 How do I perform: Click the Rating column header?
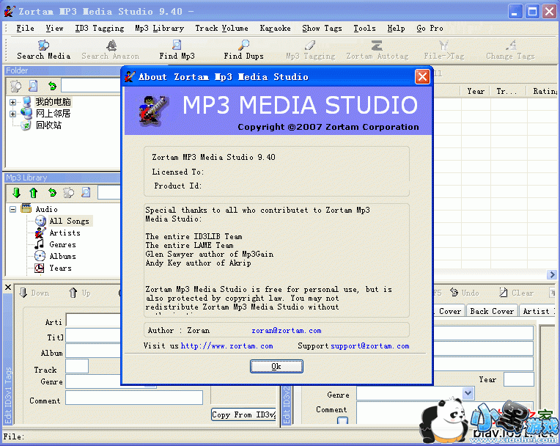pyautogui.click(x=543, y=91)
